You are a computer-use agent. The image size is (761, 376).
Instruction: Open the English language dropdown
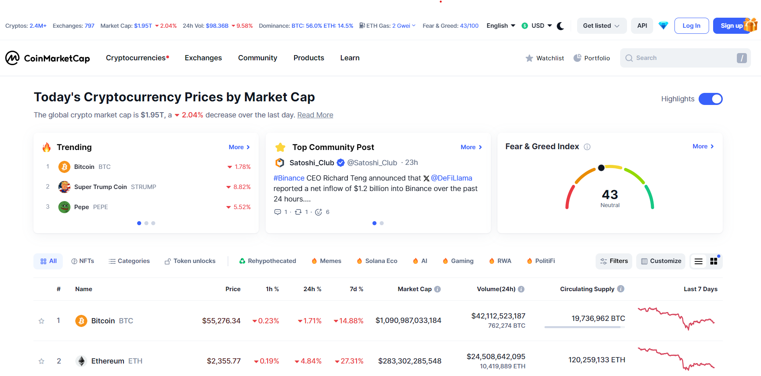pos(501,26)
